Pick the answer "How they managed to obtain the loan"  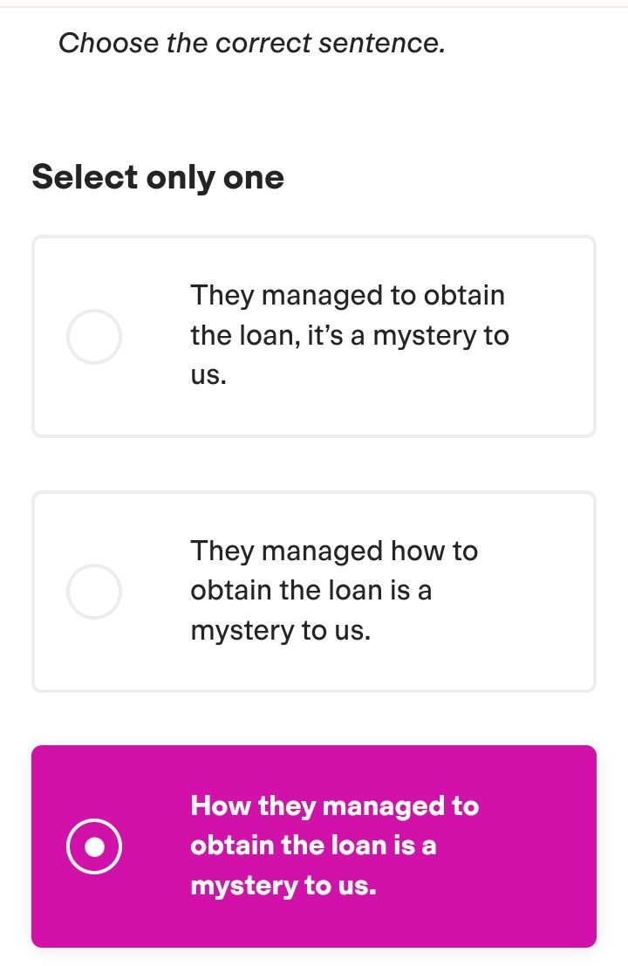pos(334,846)
